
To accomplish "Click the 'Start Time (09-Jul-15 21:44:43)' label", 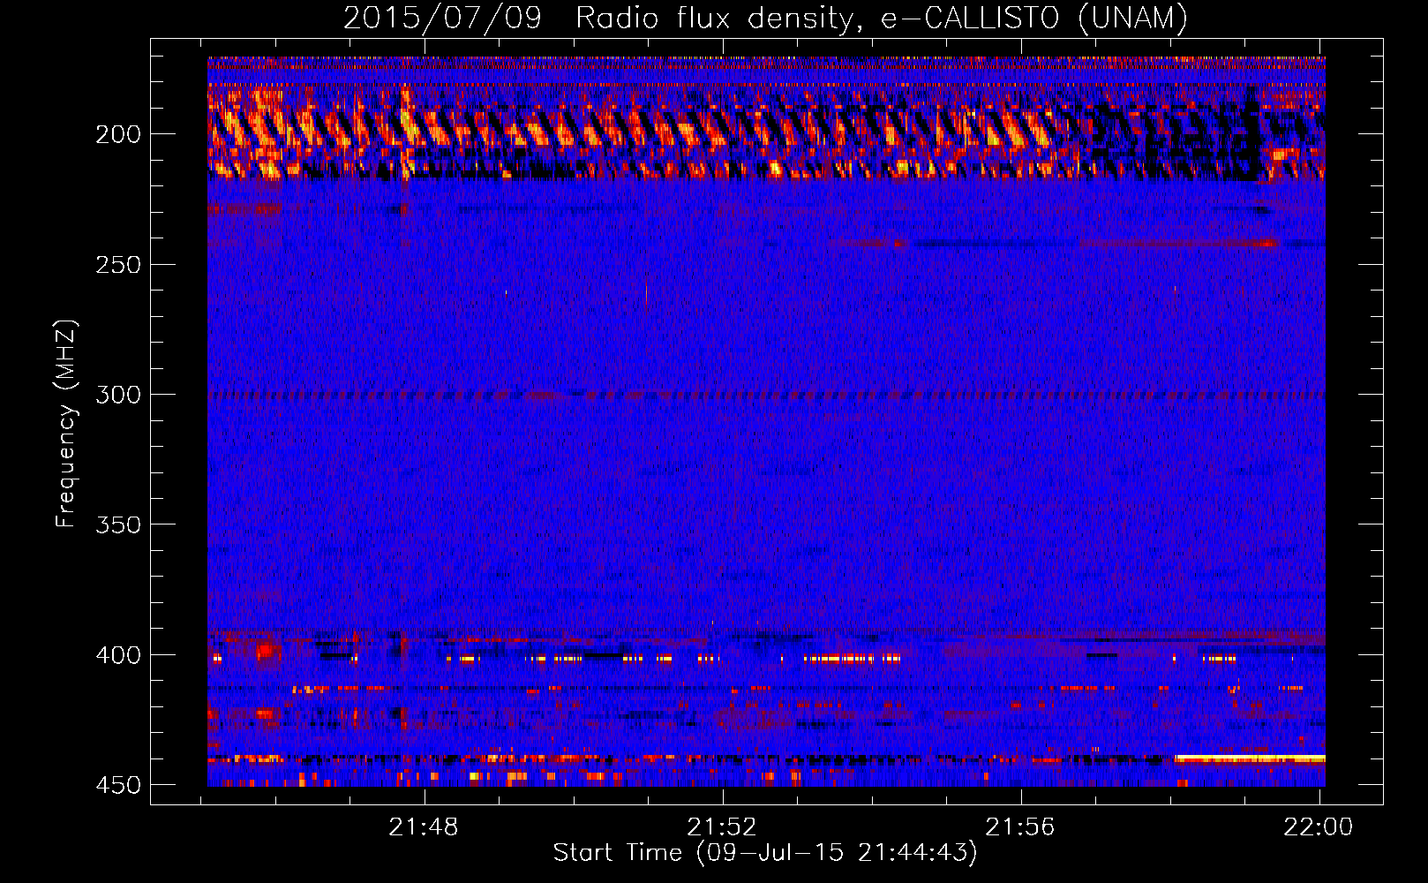I will click(x=765, y=853).
